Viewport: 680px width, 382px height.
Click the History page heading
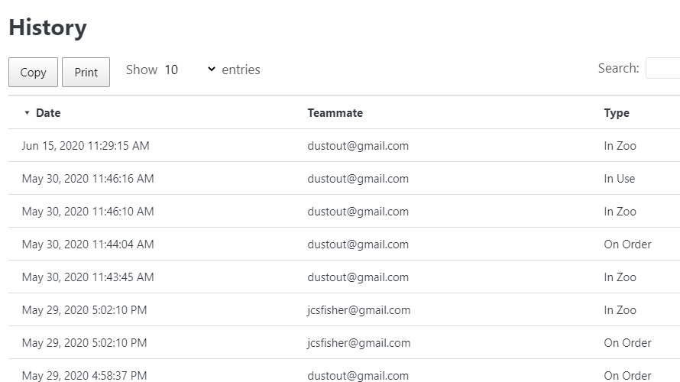47,28
